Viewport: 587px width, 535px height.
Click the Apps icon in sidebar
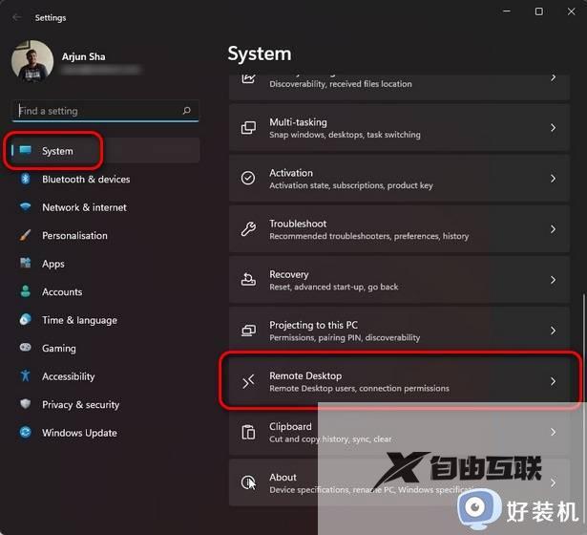click(x=26, y=263)
